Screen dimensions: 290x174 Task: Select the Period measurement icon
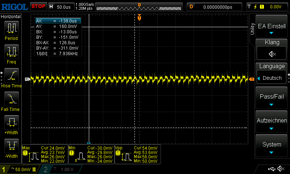(12, 28)
